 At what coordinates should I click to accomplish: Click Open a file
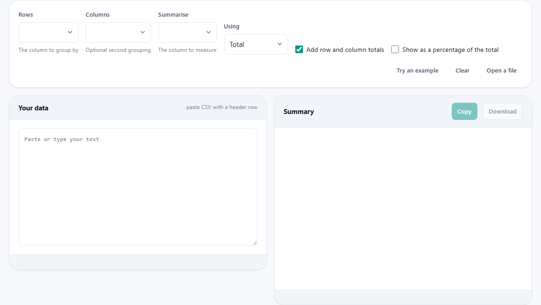pos(501,70)
